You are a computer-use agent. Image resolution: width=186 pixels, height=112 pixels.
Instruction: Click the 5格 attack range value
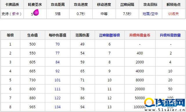[x=58, y=14]
